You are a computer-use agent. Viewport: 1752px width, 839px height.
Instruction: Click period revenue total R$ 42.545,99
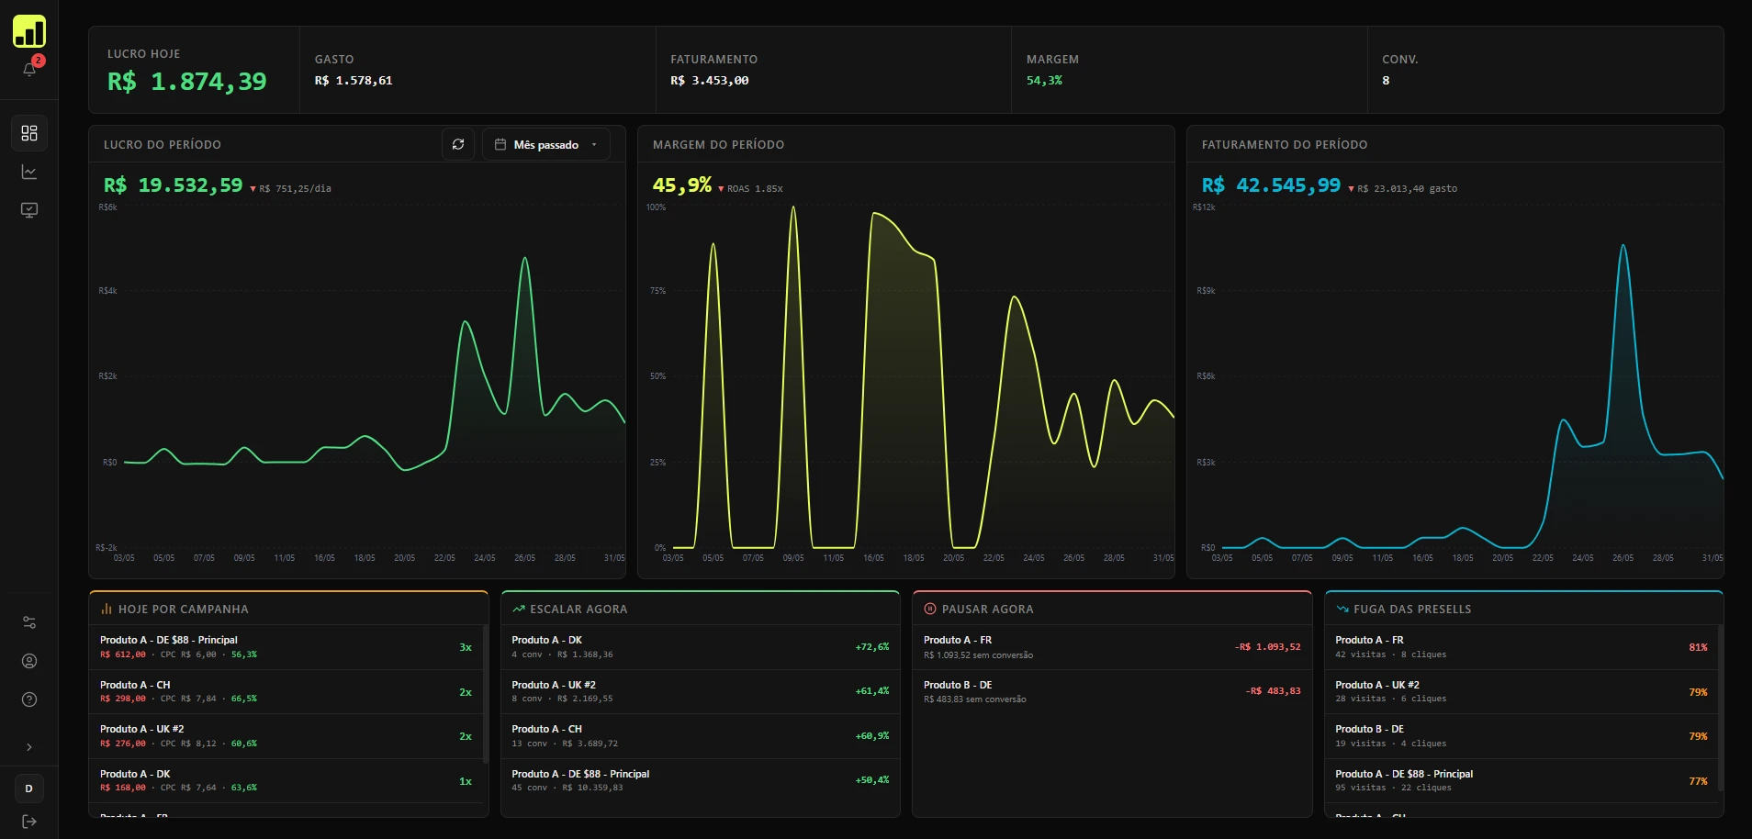coord(1272,185)
